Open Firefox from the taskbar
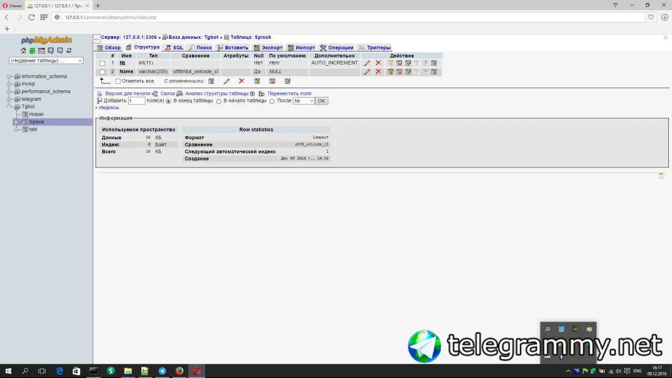 180,371
